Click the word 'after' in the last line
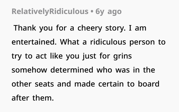 [20, 98]
